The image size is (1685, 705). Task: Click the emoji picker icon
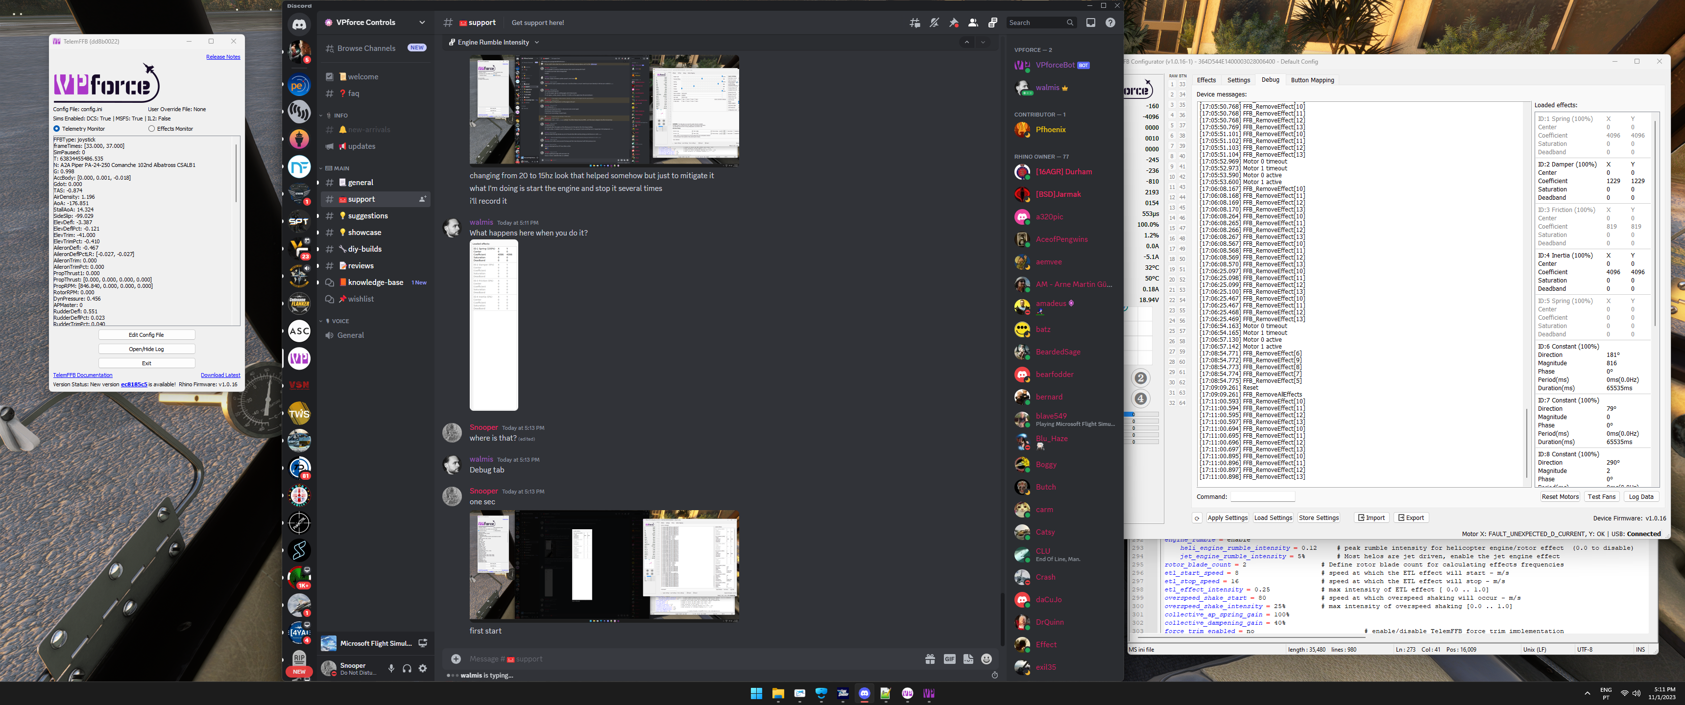pyautogui.click(x=987, y=659)
